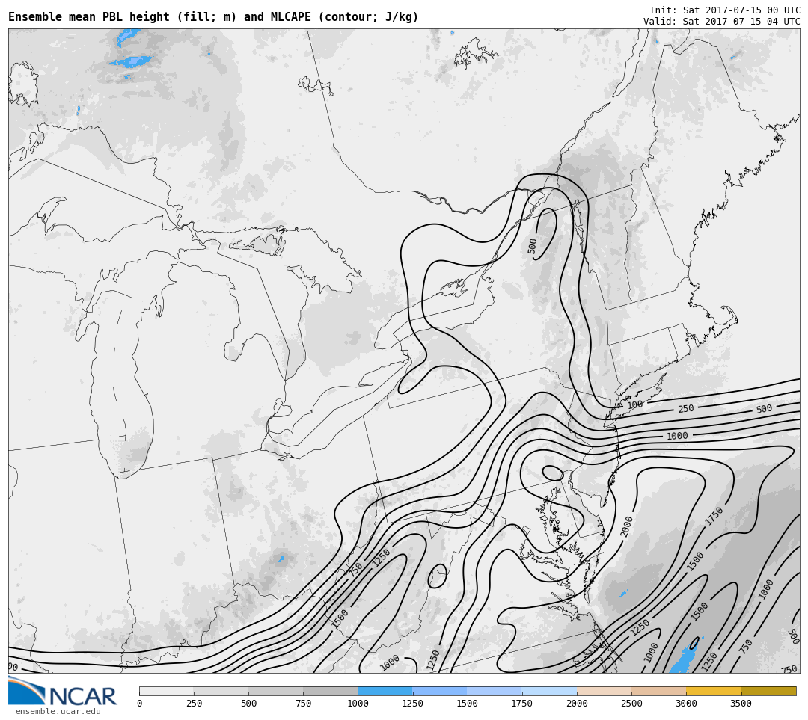
Task: Click the colorbar tick label '1250'
Action: click(413, 704)
